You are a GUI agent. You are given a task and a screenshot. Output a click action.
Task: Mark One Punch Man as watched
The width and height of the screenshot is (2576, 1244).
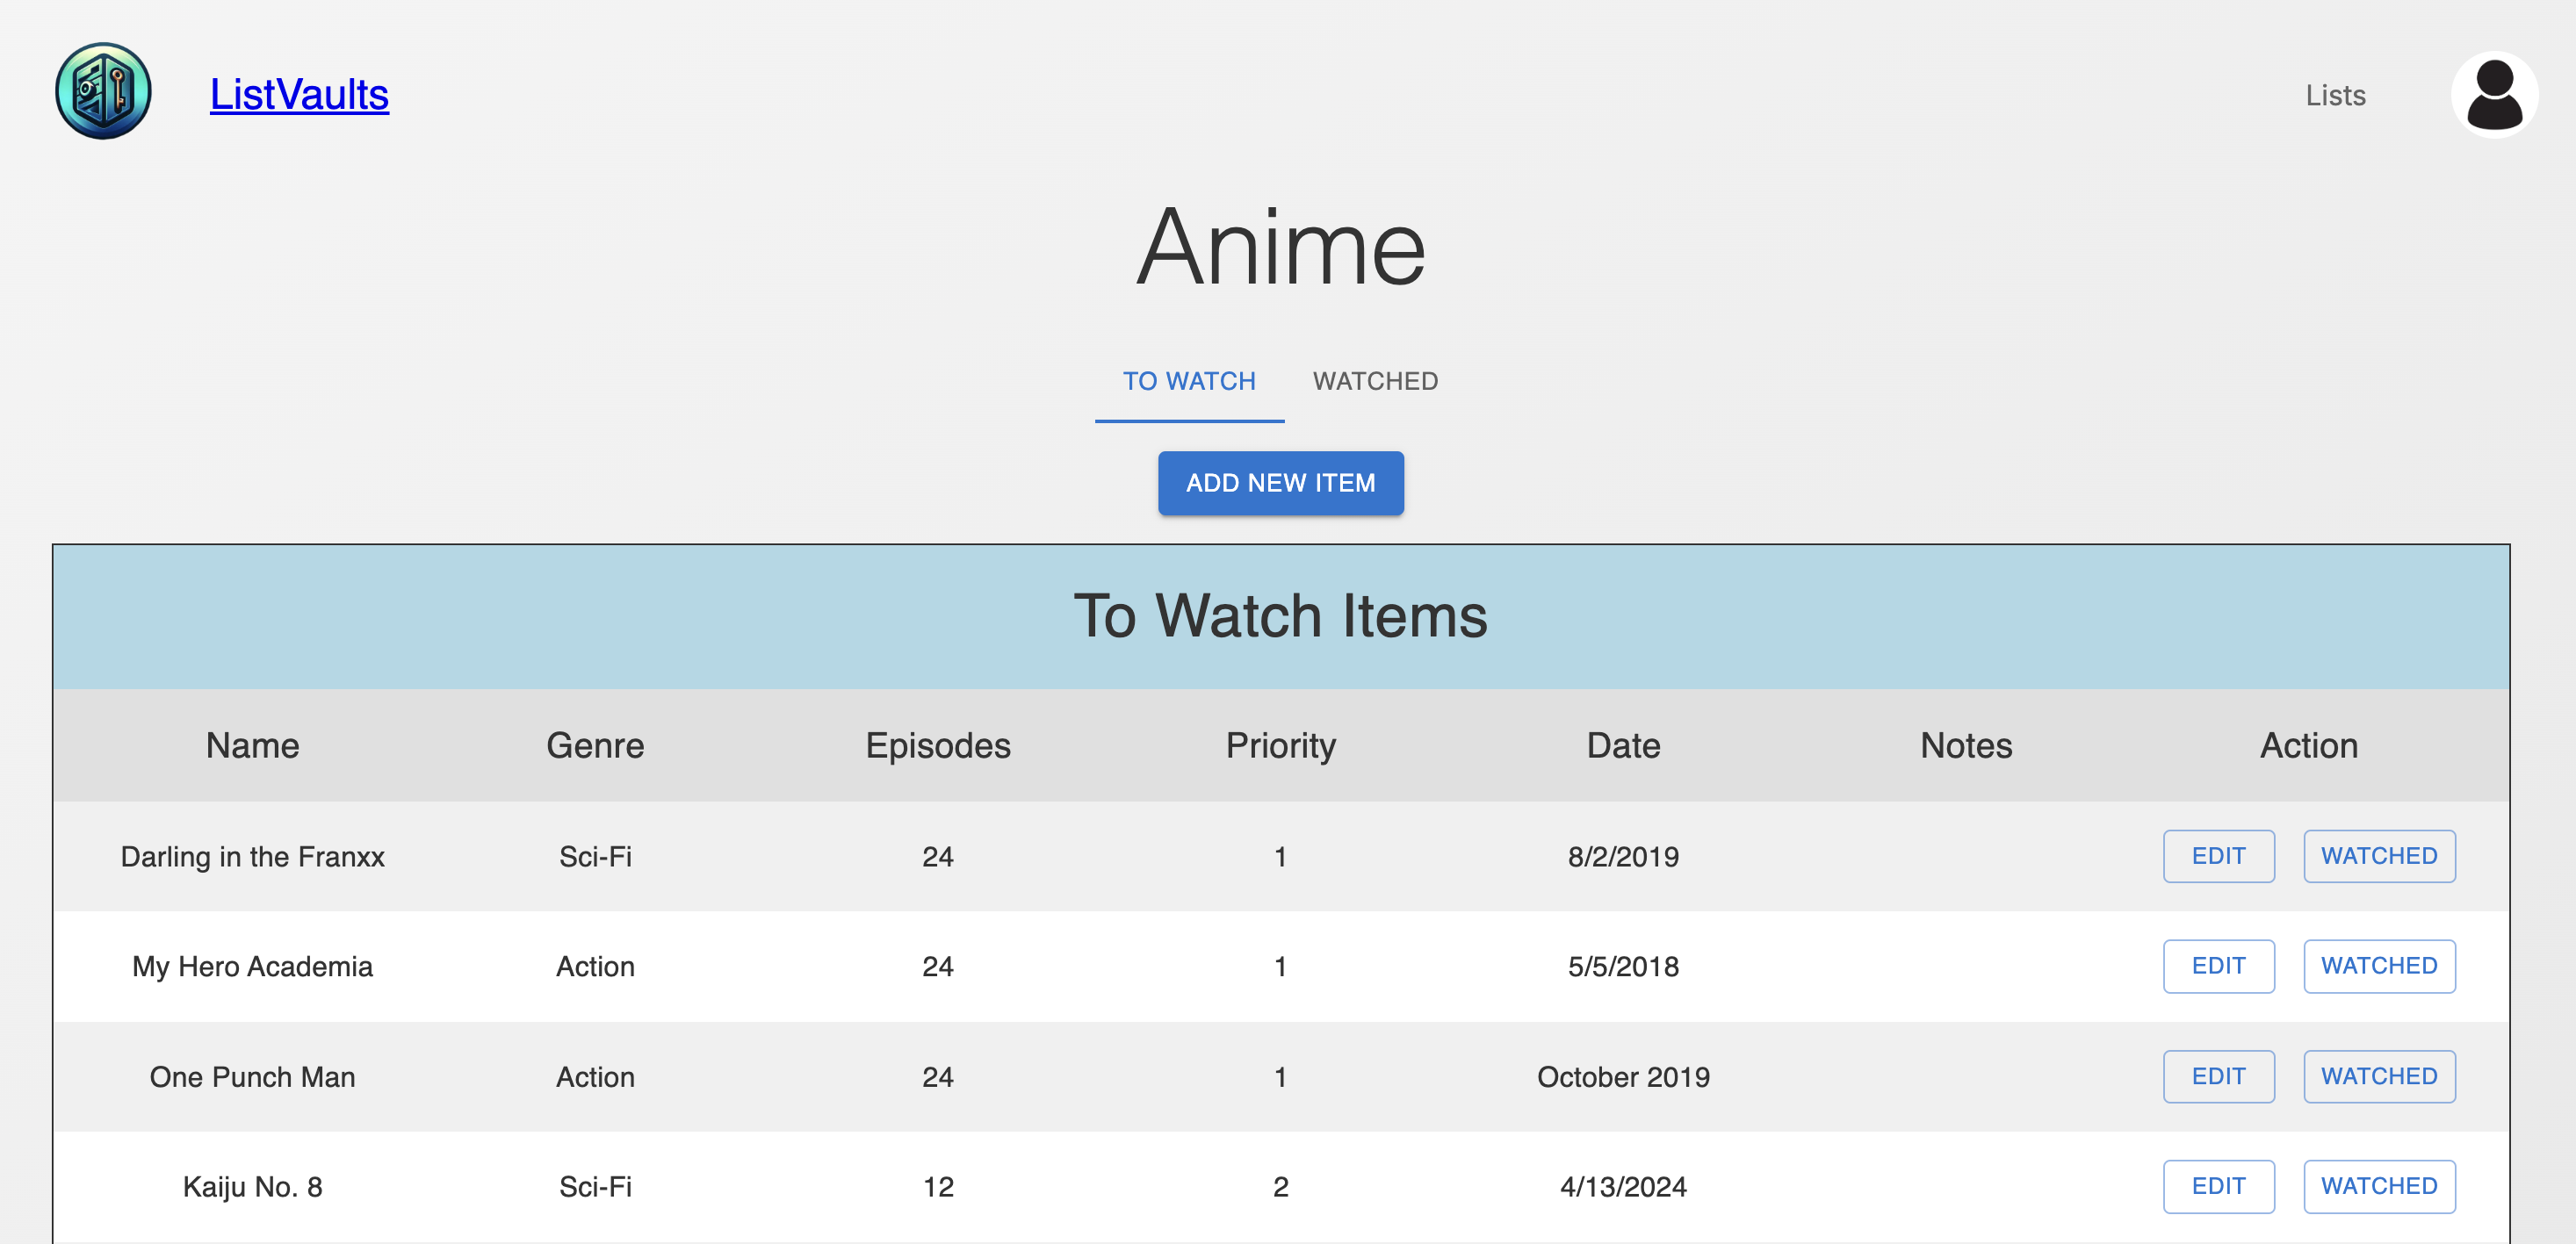(2378, 1076)
